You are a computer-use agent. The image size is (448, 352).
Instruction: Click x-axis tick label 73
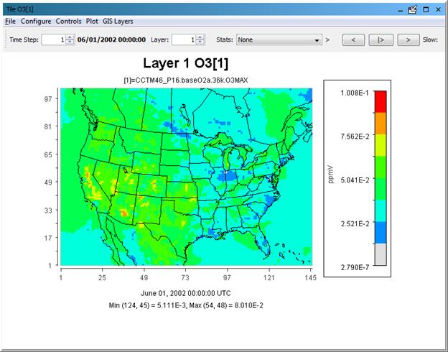point(185,278)
